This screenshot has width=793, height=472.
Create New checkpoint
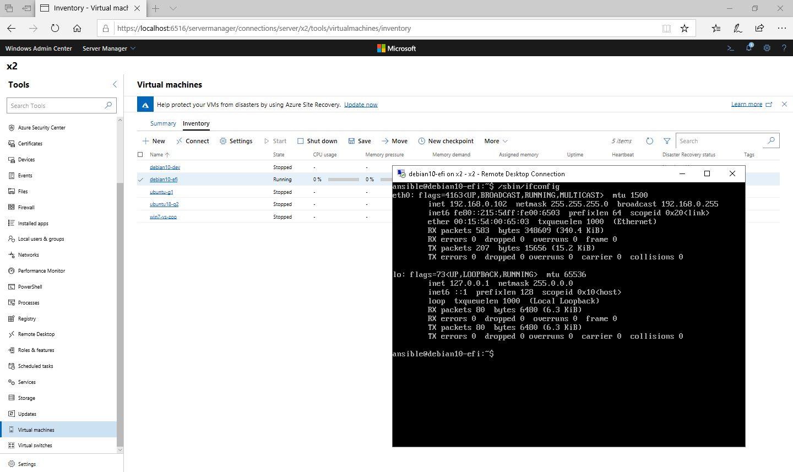tap(446, 141)
